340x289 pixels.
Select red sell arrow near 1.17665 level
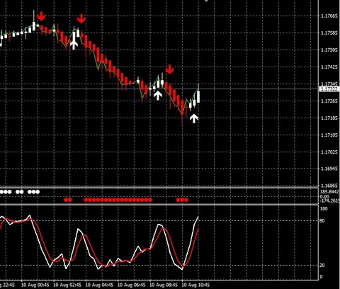[x=42, y=16]
